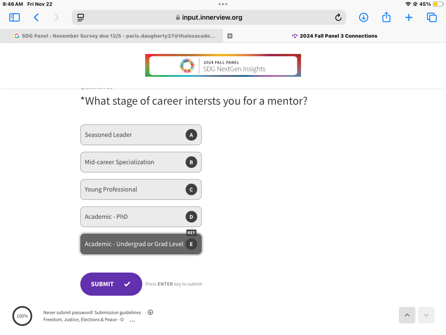Toggle the Safari sidebar icon

click(14, 17)
